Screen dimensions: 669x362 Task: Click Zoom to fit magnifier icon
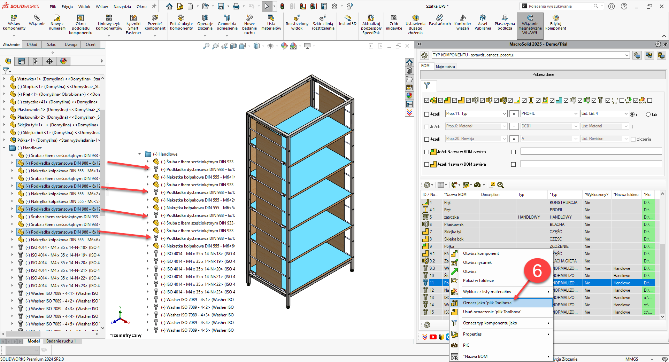pyautogui.click(x=206, y=46)
